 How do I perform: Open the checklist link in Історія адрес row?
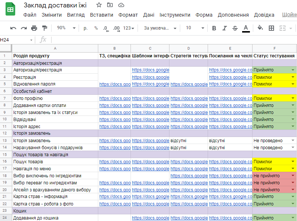[231, 127]
